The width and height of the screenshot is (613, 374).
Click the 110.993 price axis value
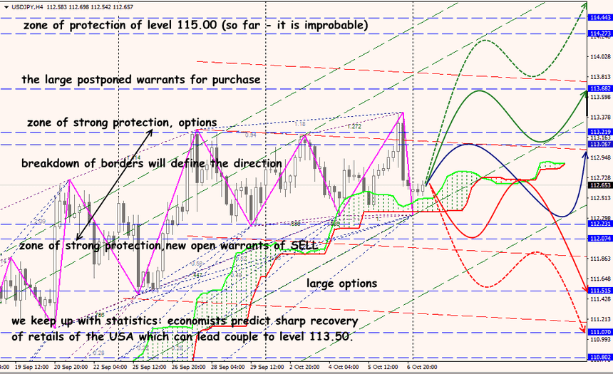[600, 340]
